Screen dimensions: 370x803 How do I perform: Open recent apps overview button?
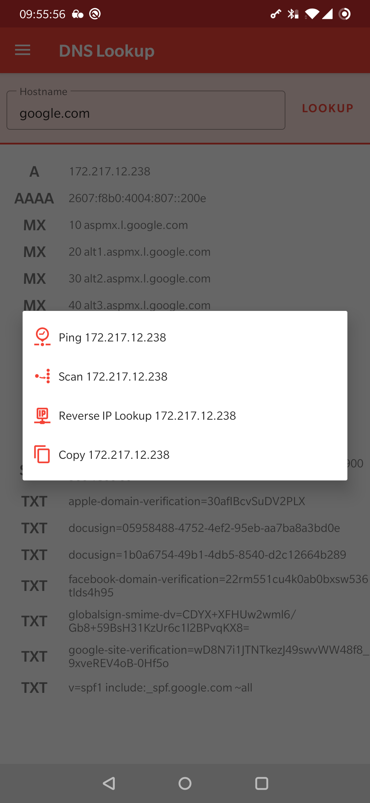[x=261, y=783]
